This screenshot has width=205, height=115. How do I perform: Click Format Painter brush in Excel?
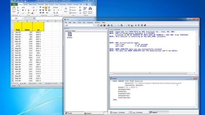tap(18, 13)
